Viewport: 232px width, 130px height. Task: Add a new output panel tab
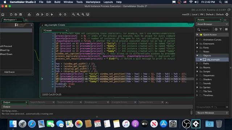(x=167, y=102)
